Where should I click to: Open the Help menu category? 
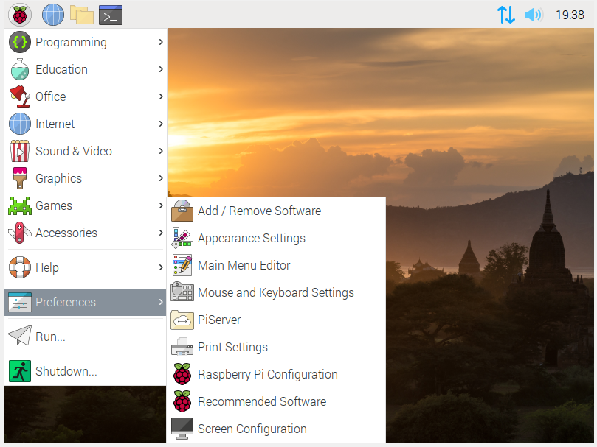(86, 267)
